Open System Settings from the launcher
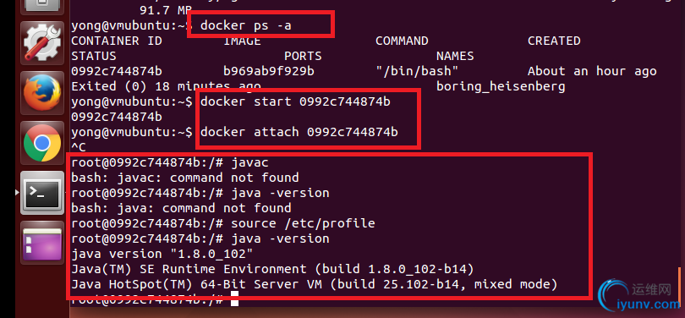Screen dimensions: 685x318 (x=42, y=43)
